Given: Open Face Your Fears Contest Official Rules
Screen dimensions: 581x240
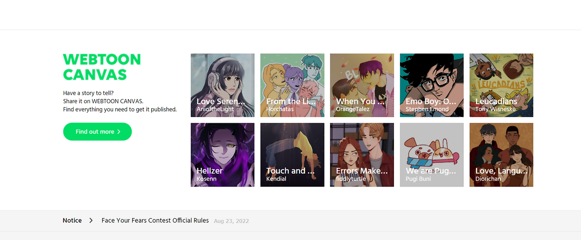Looking at the screenshot, I should (x=155, y=221).
